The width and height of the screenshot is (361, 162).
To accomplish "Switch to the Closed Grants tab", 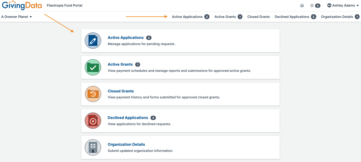I will click(x=258, y=17).
